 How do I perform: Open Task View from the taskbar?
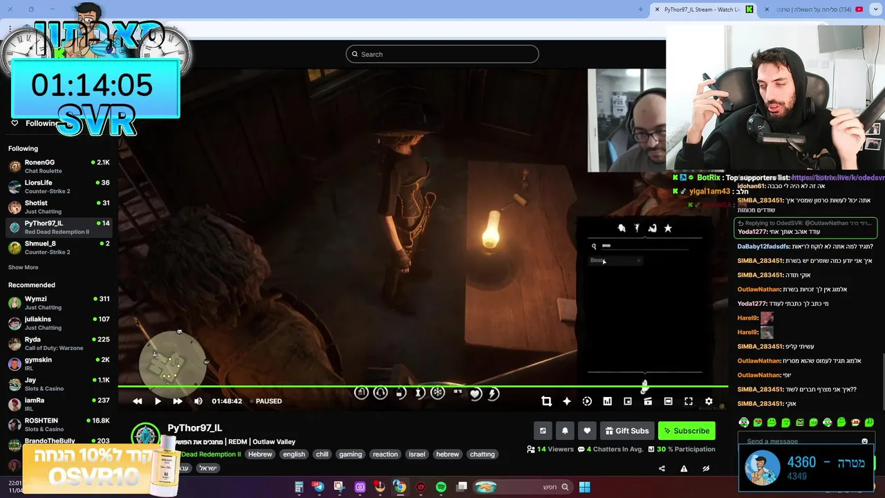(x=462, y=487)
